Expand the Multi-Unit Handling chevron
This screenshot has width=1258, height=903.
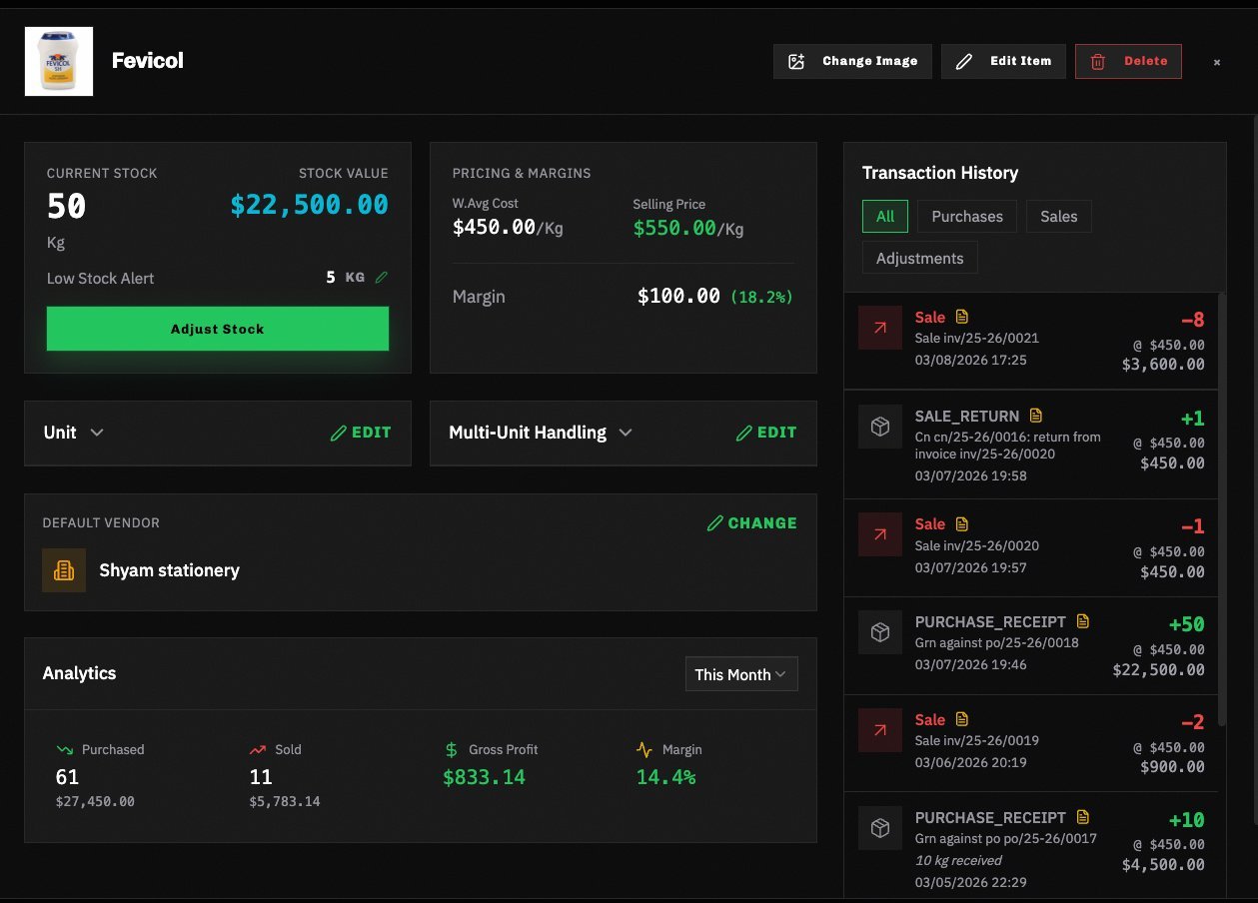[x=626, y=433]
